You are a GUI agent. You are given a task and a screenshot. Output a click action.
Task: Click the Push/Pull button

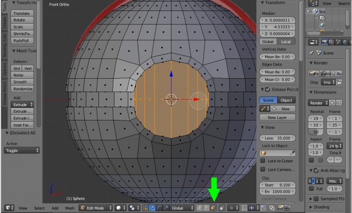22,40
